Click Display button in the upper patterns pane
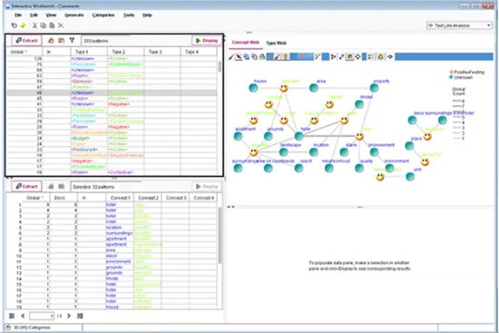499x333 pixels. pyautogui.click(x=207, y=41)
